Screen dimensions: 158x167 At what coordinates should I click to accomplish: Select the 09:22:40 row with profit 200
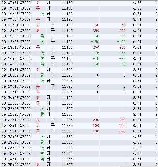[80, 120]
